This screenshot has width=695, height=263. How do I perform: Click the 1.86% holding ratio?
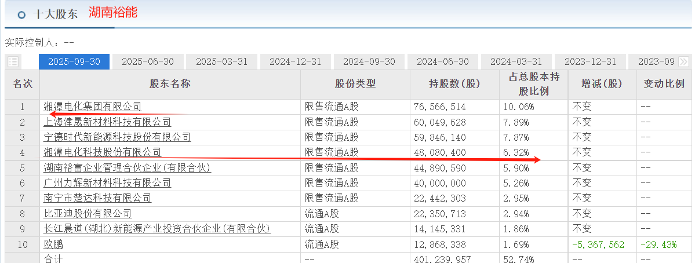tap(516, 229)
